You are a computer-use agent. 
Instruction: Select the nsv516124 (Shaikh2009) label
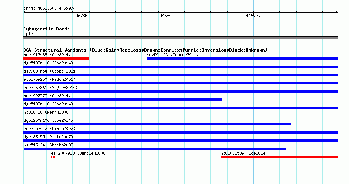click(49, 145)
